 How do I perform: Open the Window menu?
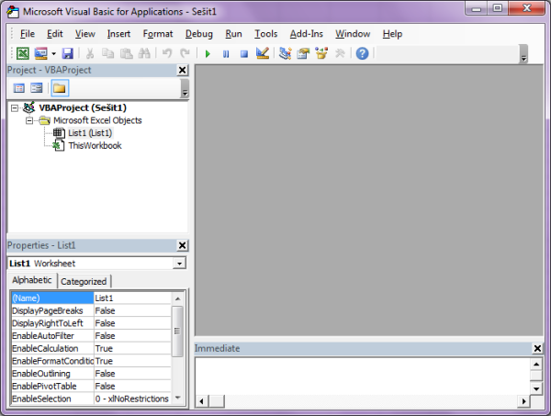(x=353, y=34)
